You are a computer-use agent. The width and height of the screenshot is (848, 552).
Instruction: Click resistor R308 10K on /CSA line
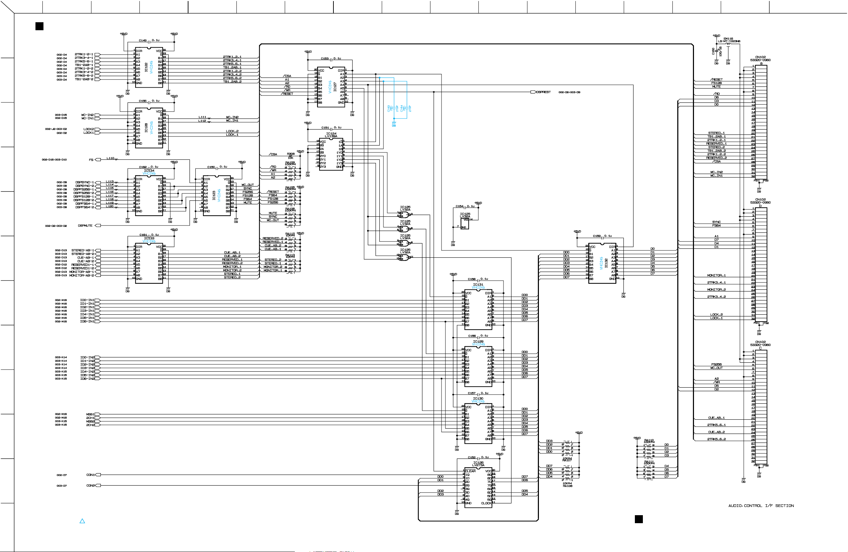point(291,156)
